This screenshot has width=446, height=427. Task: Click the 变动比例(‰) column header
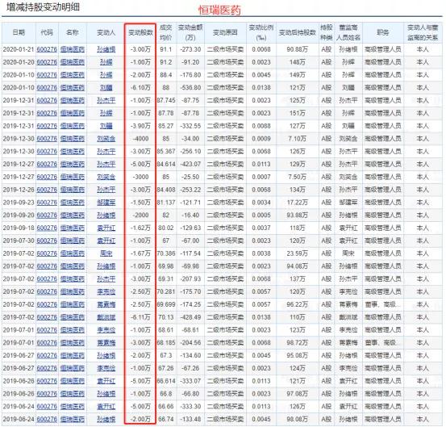coord(261,32)
